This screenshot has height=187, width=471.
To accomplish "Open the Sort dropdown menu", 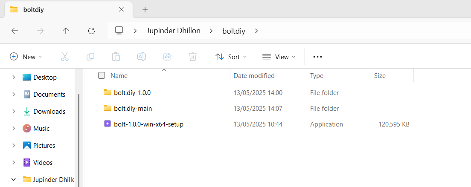I will click(x=231, y=57).
